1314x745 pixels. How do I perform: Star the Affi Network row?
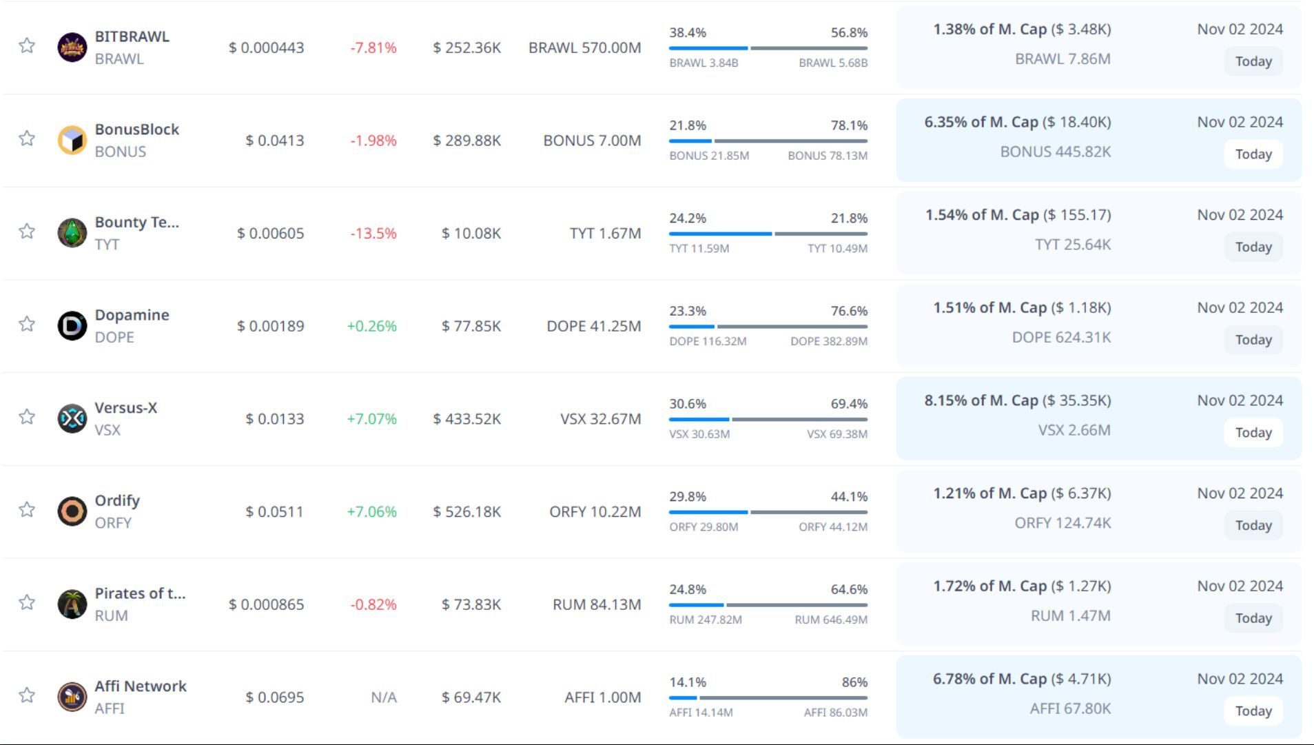pos(27,695)
